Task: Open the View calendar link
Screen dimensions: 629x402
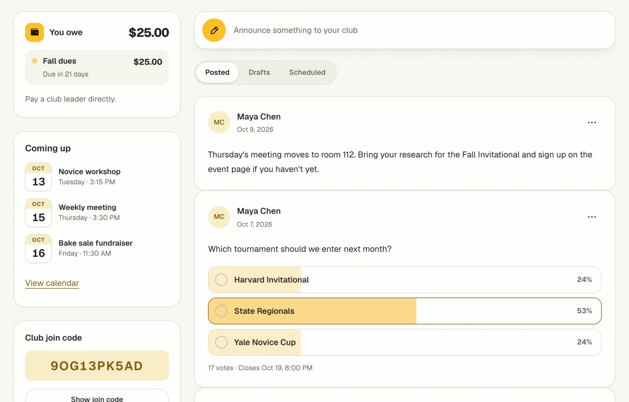Action: (52, 283)
